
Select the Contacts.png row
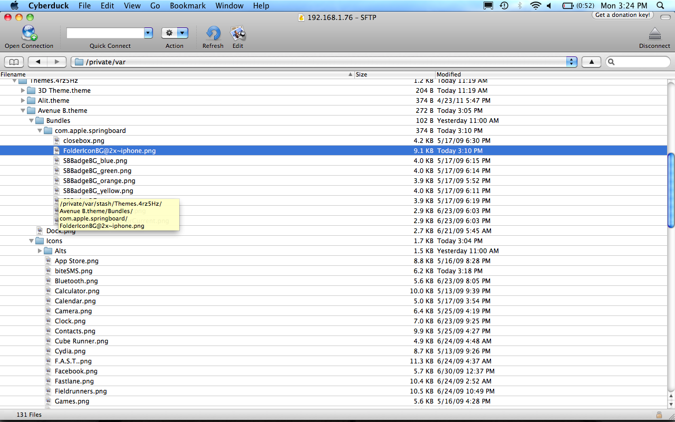[333, 331]
